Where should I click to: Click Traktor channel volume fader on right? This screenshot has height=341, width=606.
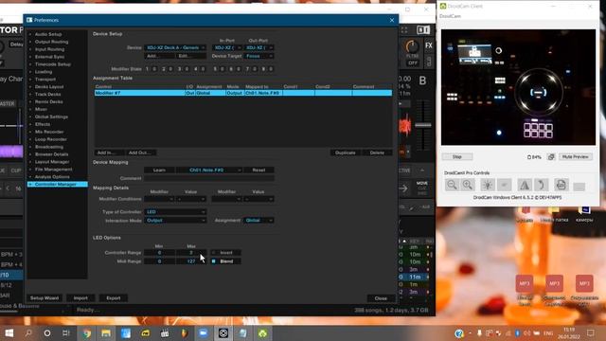423,125
